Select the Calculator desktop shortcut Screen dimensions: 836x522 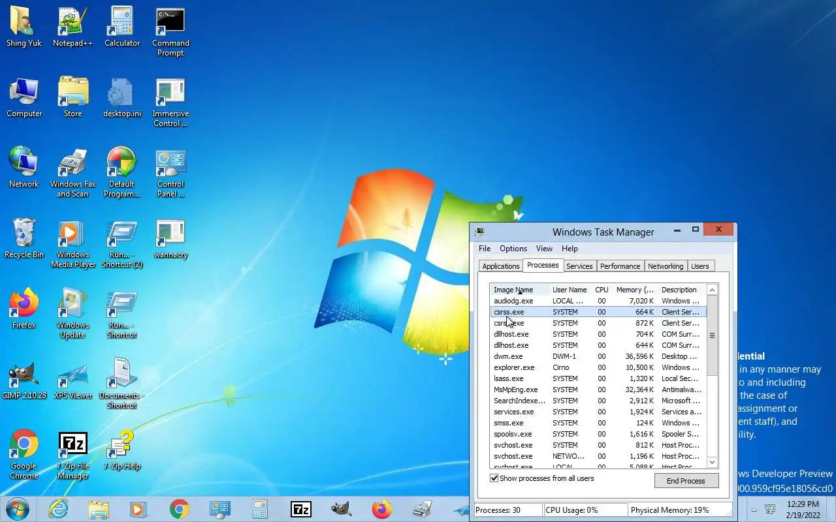pos(122,27)
